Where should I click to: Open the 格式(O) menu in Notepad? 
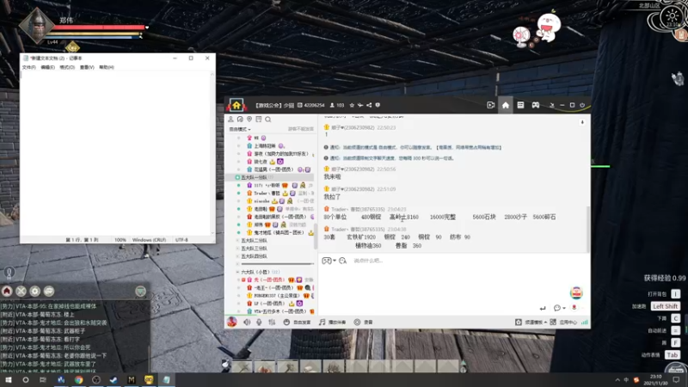click(67, 67)
